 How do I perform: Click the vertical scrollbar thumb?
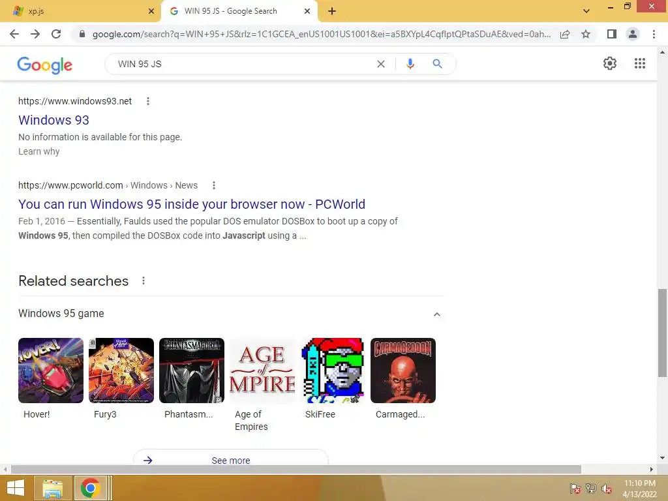click(662, 333)
